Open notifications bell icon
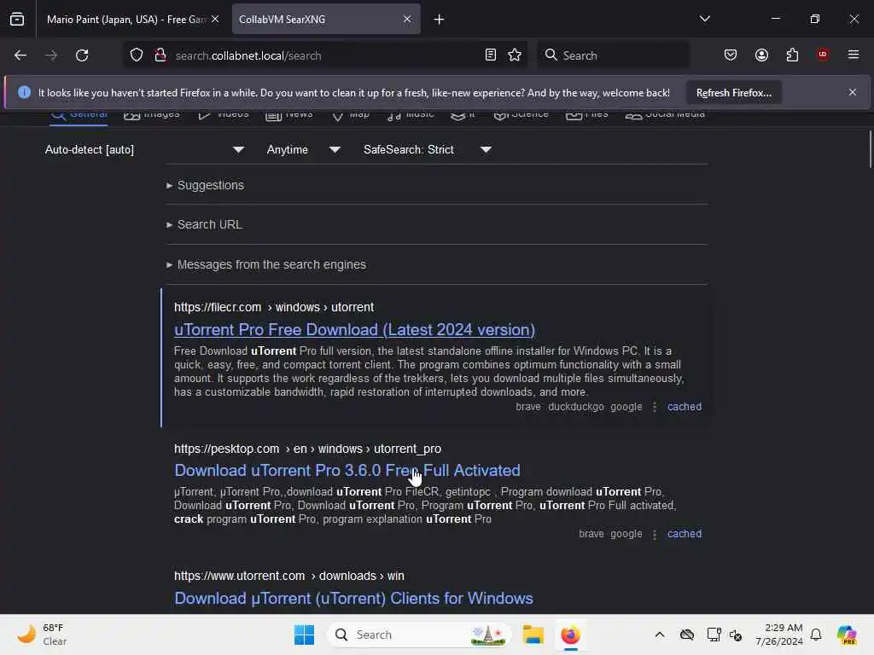The height and width of the screenshot is (655, 874). pyautogui.click(x=816, y=635)
